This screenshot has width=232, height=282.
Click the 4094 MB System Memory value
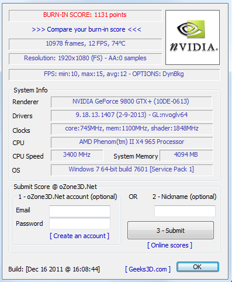click(186, 155)
